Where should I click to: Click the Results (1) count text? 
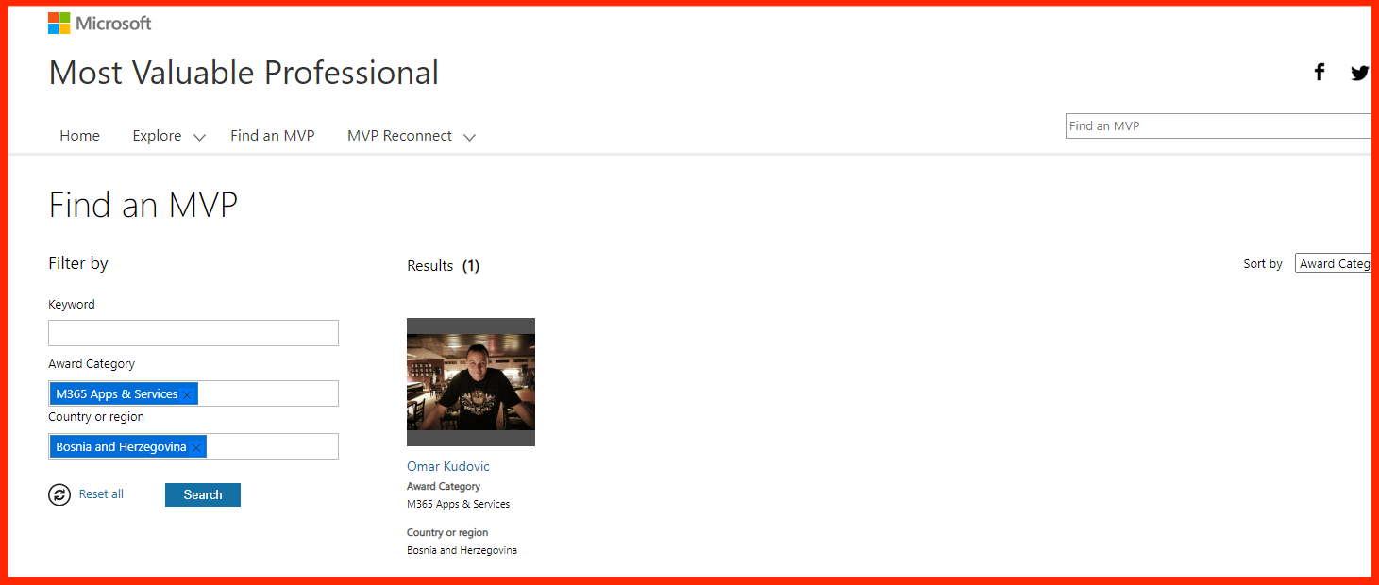click(444, 266)
